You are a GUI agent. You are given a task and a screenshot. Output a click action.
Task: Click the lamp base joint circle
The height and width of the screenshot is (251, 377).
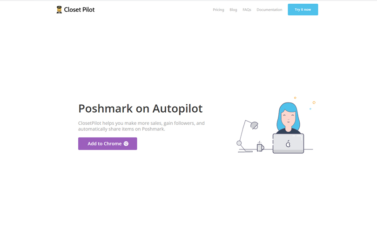(x=239, y=143)
